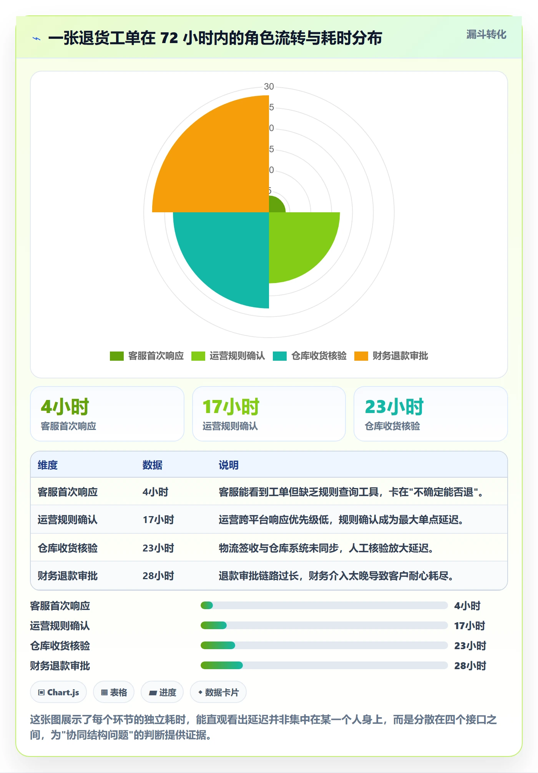Click the 表格 tag chip
Screen dimensions: 538x773
(114, 692)
